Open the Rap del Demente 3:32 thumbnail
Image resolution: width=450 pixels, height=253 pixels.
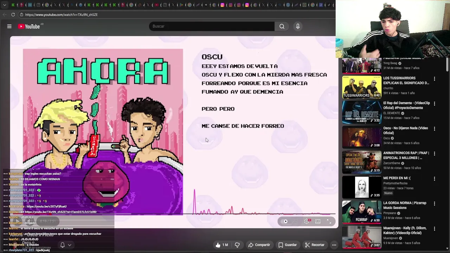pyautogui.click(x=362, y=112)
